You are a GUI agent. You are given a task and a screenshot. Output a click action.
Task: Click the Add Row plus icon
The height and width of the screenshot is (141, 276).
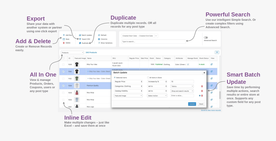coord(64,35)
